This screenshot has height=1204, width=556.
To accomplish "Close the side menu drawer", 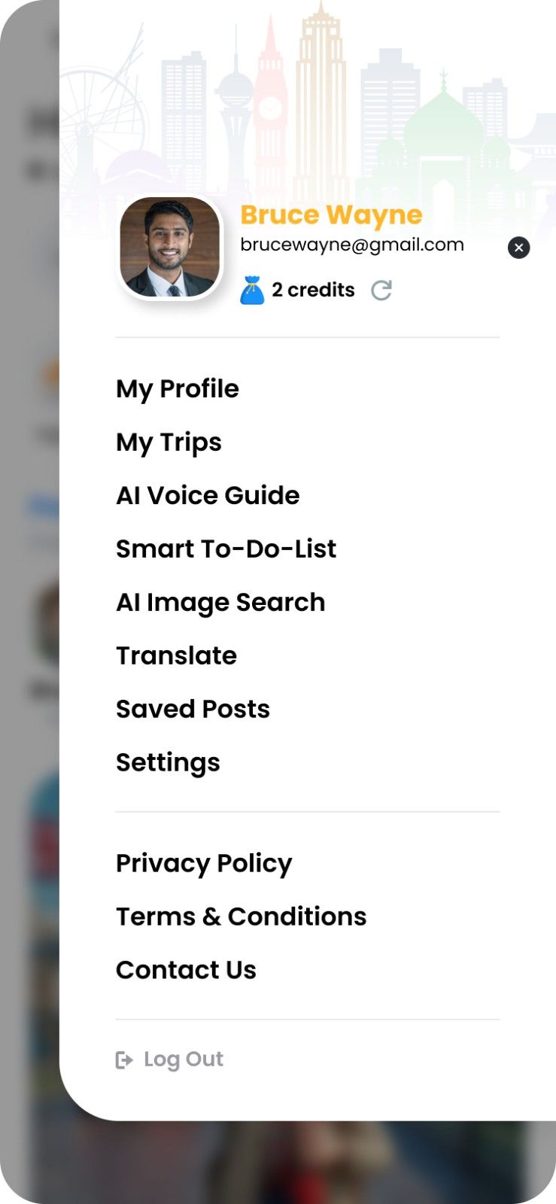I will point(518,248).
